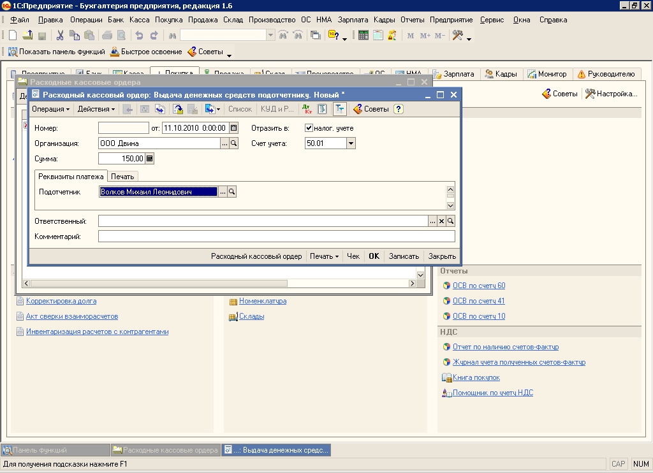Open the Зарплата menu in menu bar
This screenshot has height=473, width=653.
353,20
